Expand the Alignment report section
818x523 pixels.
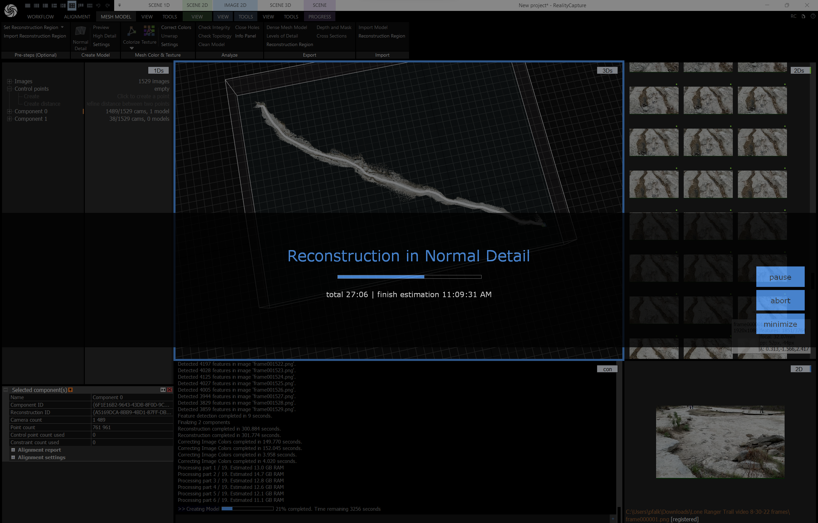(14, 450)
